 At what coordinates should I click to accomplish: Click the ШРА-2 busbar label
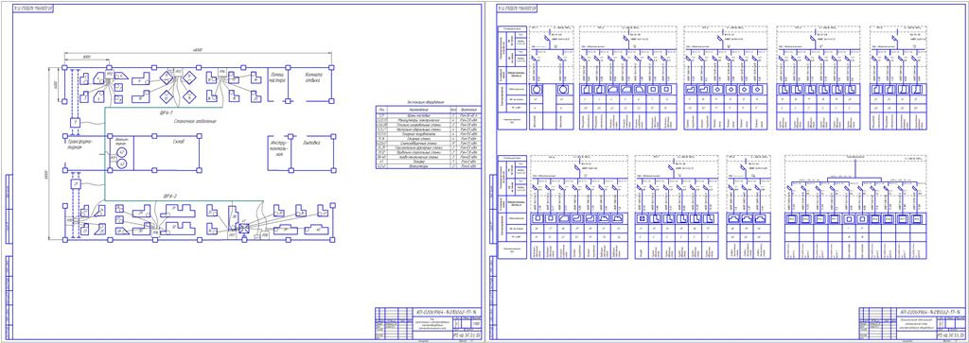[x=171, y=197]
